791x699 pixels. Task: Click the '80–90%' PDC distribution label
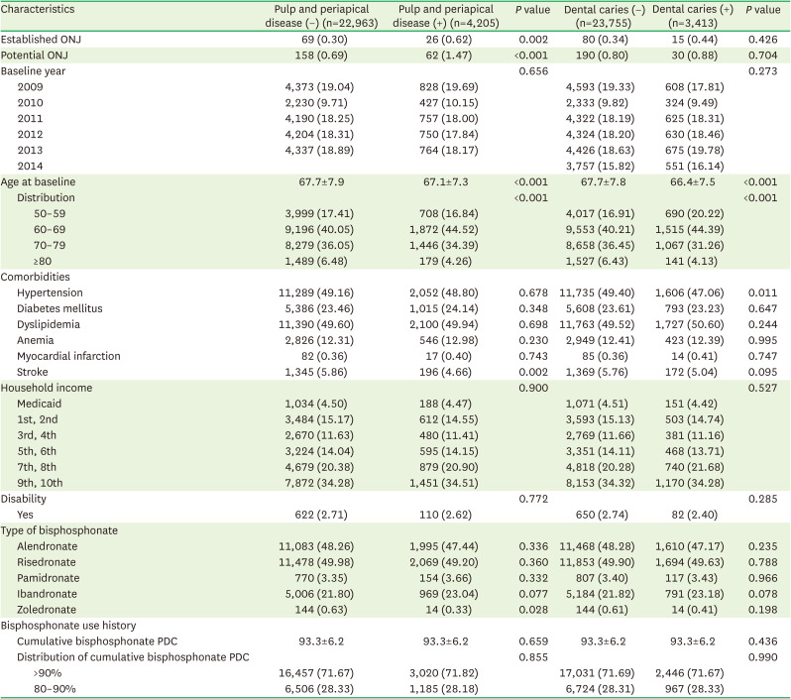[x=55, y=689]
